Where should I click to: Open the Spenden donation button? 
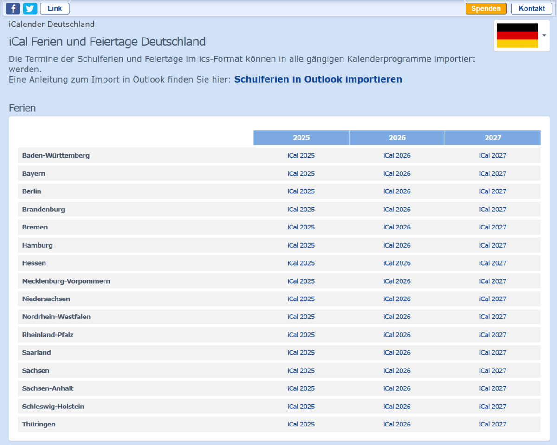pos(486,8)
